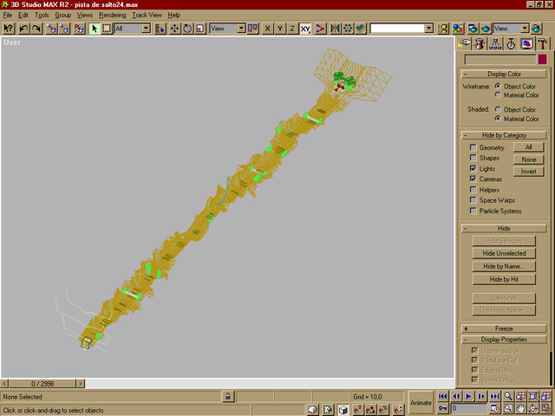Screen dimensions: 555x416
Task: Click the object color swatch
Action: [543, 60]
